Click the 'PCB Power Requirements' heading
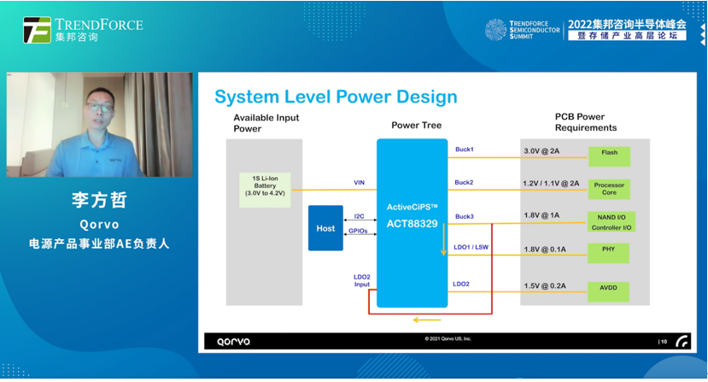Screen dimensions: 708x382 click(586, 122)
